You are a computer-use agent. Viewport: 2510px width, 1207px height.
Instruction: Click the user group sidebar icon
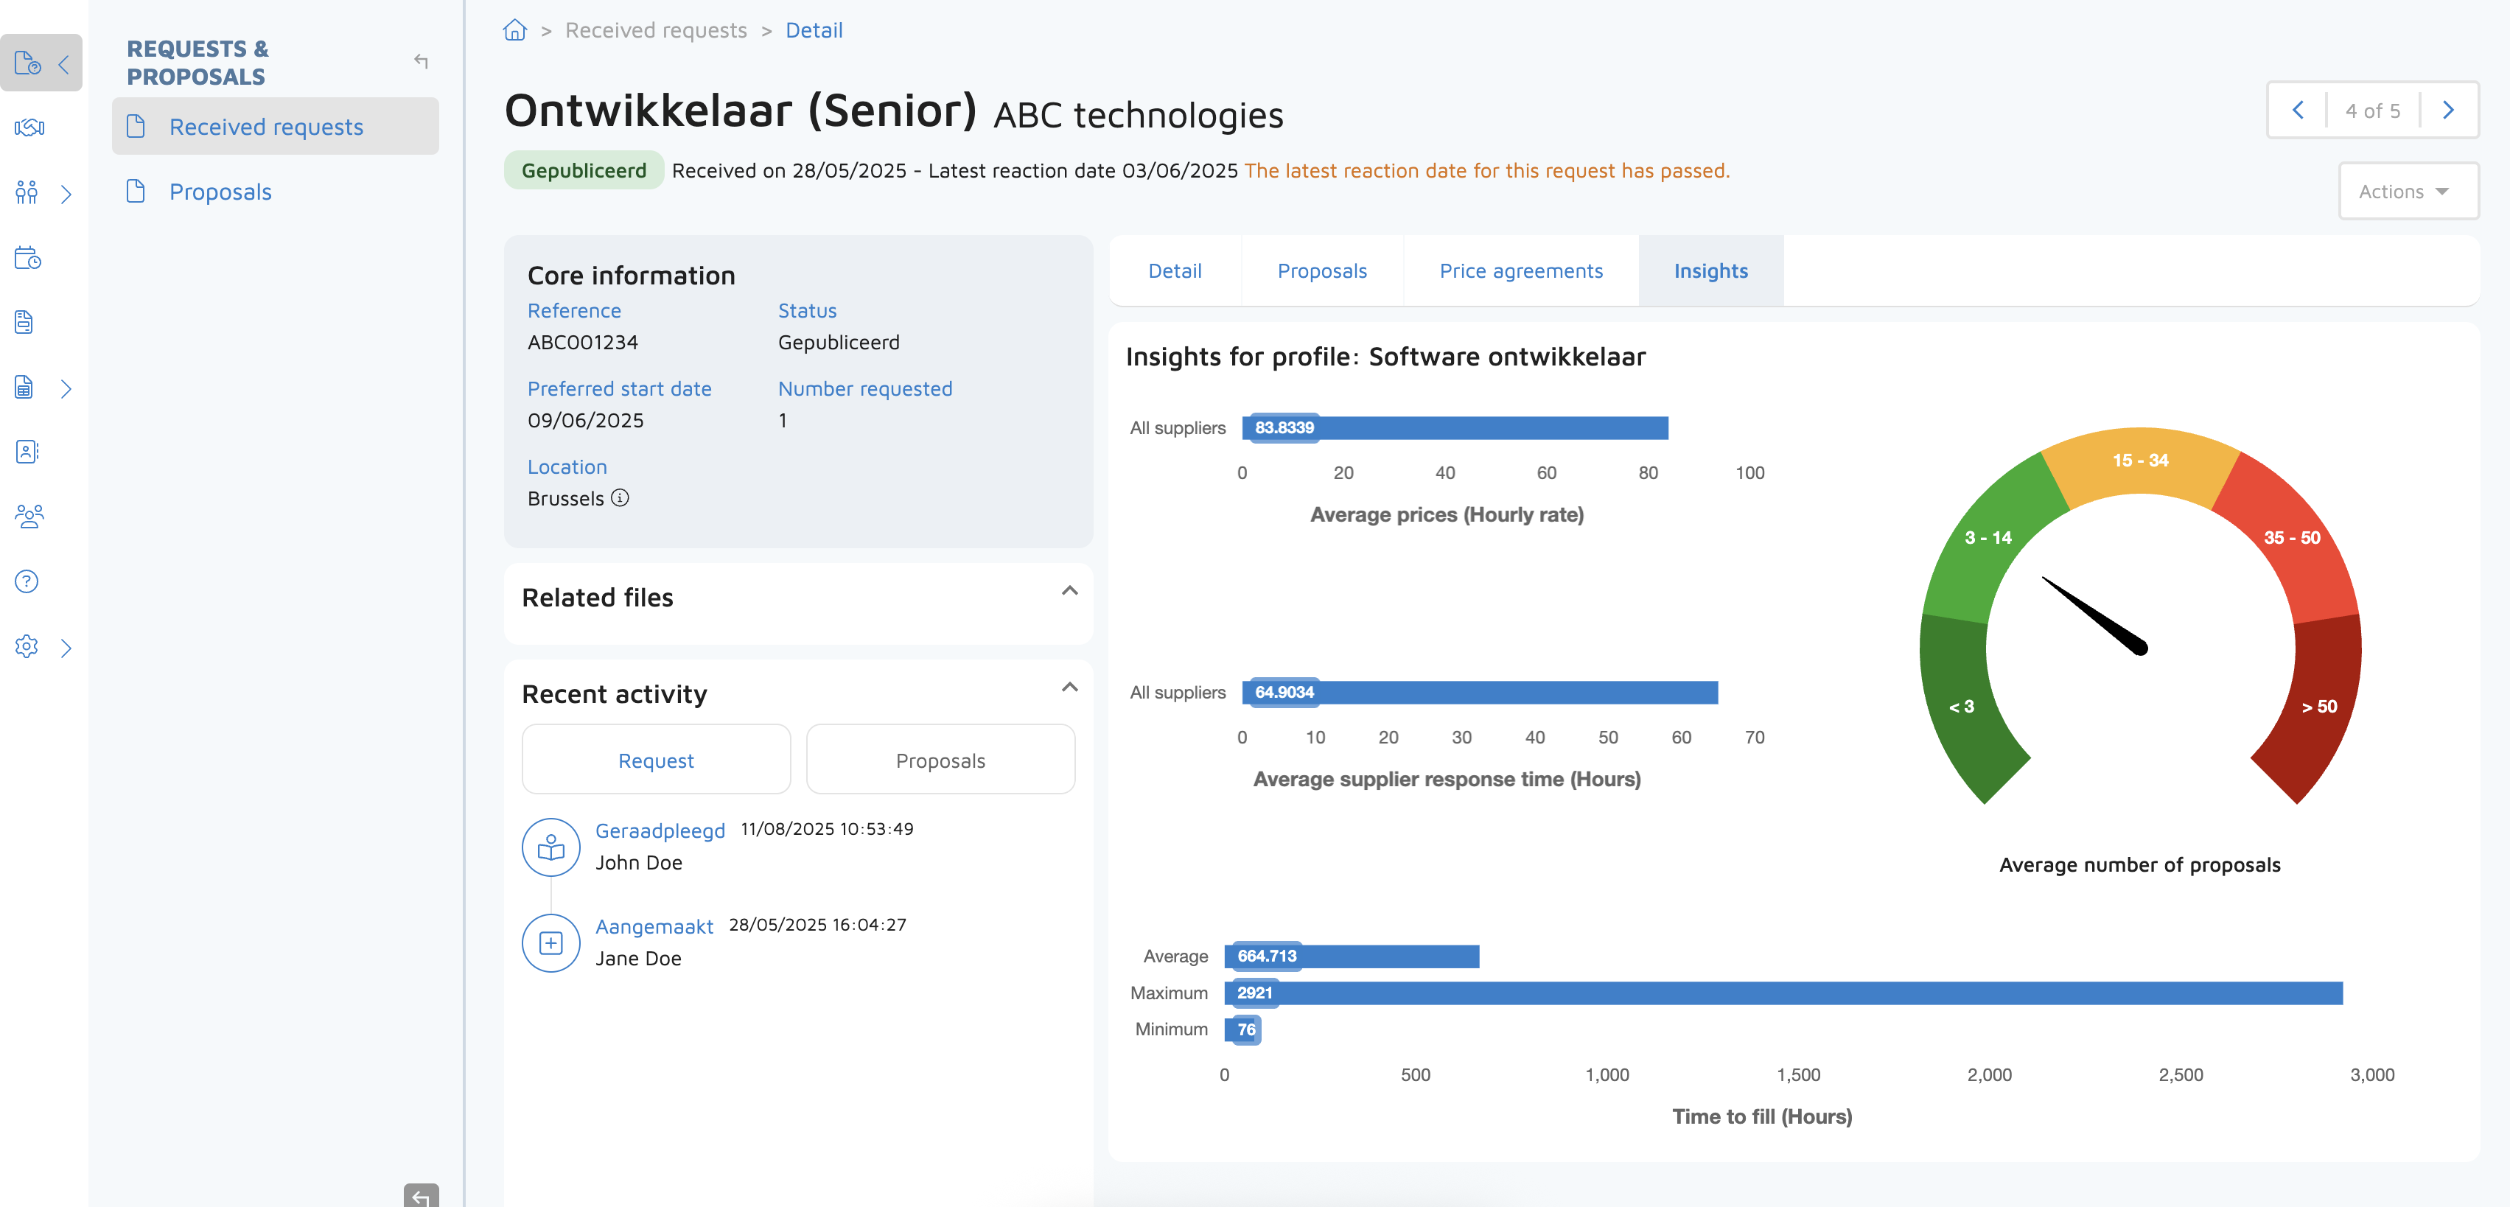point(29,517)
